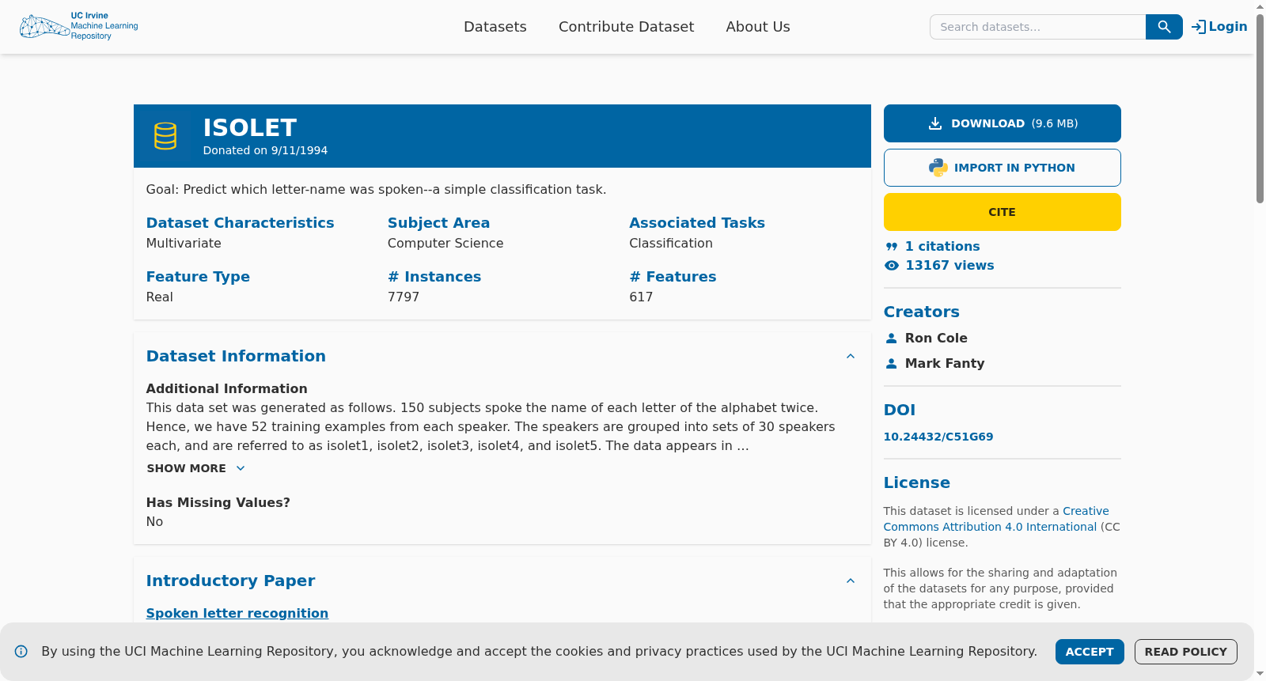Click the magnifier search button
1266x681 pixels.
[1164, 27]
